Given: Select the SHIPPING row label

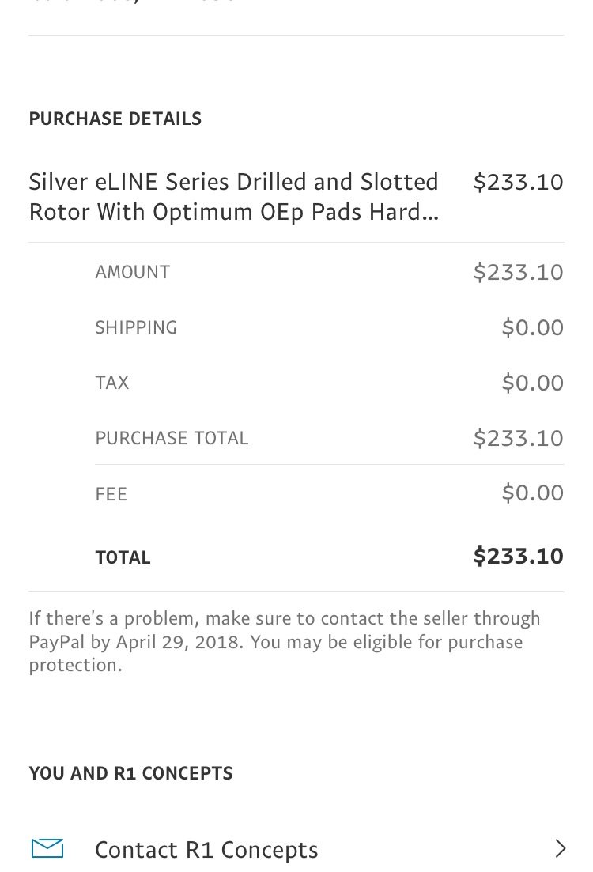Looking at the screenshot, I should coord(136,327).
